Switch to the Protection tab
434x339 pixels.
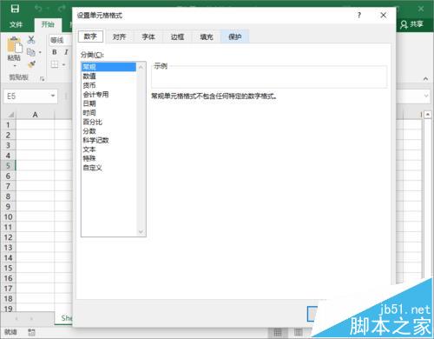235,37
